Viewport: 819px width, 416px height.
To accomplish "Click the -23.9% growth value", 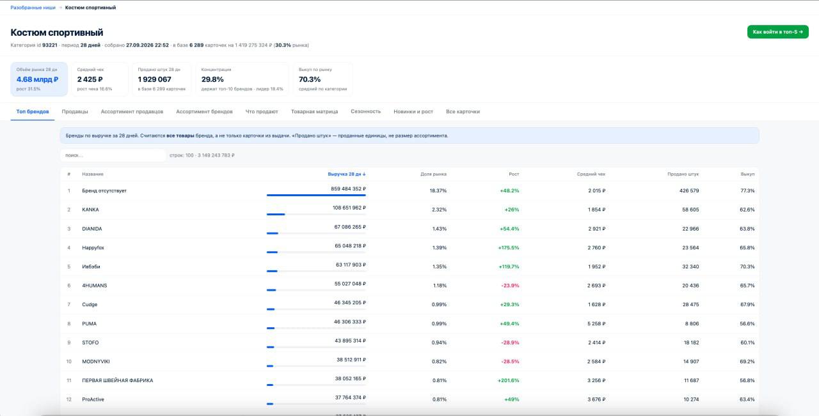I will point(510,286).
